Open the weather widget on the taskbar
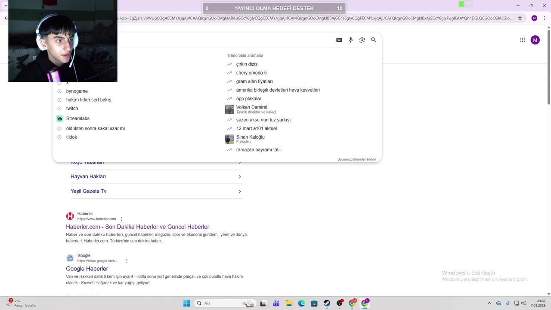The height and width of the screenshot is (310, 551). pyautogui.click(x=22, y=303)
